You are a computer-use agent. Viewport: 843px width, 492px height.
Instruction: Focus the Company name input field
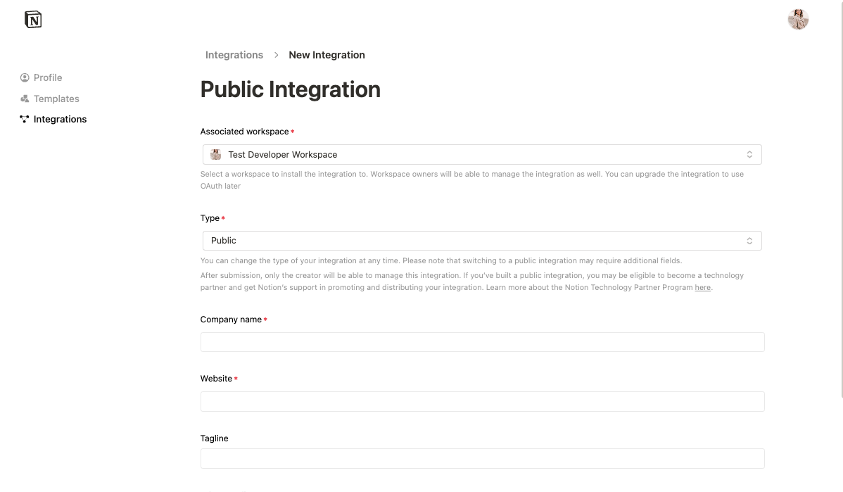coord(482,342)
